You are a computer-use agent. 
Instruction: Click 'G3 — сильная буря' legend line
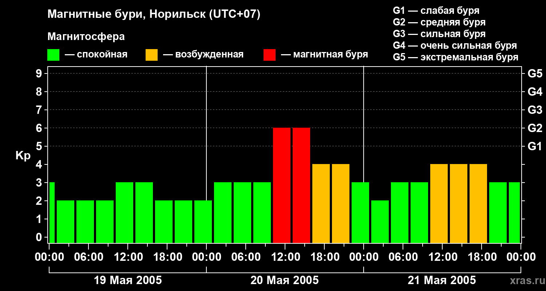pyautogui.click(x=439, y=34)
